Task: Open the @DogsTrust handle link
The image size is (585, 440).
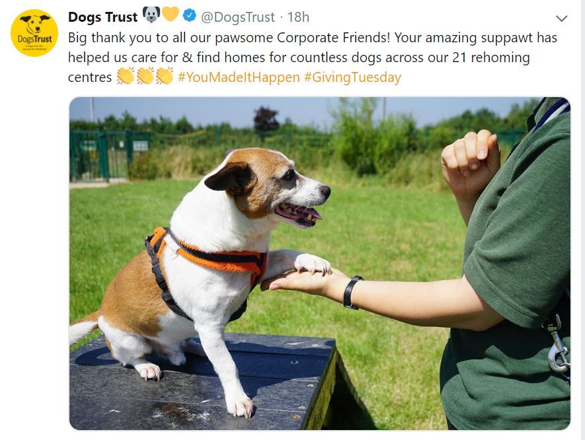Action: point(238,17)
